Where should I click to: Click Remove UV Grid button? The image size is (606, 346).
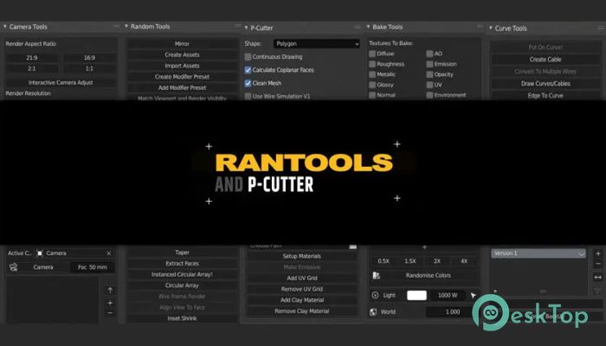point(302,289)
